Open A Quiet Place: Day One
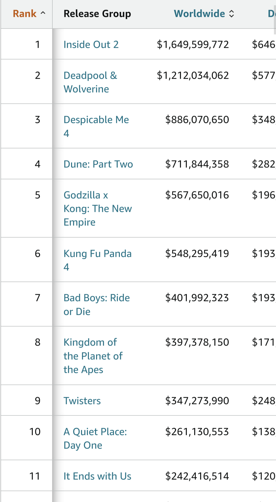The height and width of the screenshot is (502, 276). [x=95, y=438]
